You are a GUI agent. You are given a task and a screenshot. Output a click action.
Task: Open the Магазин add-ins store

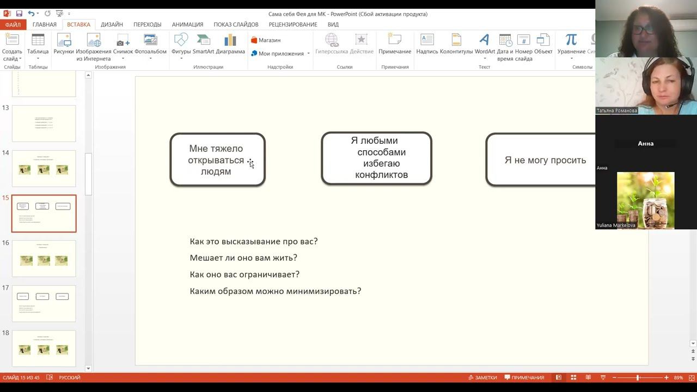pyautogui.click(x=266, y=40)
